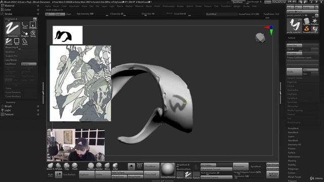324x182 pixels.
Task: Open the Document menu
Action: pos(74,6)
